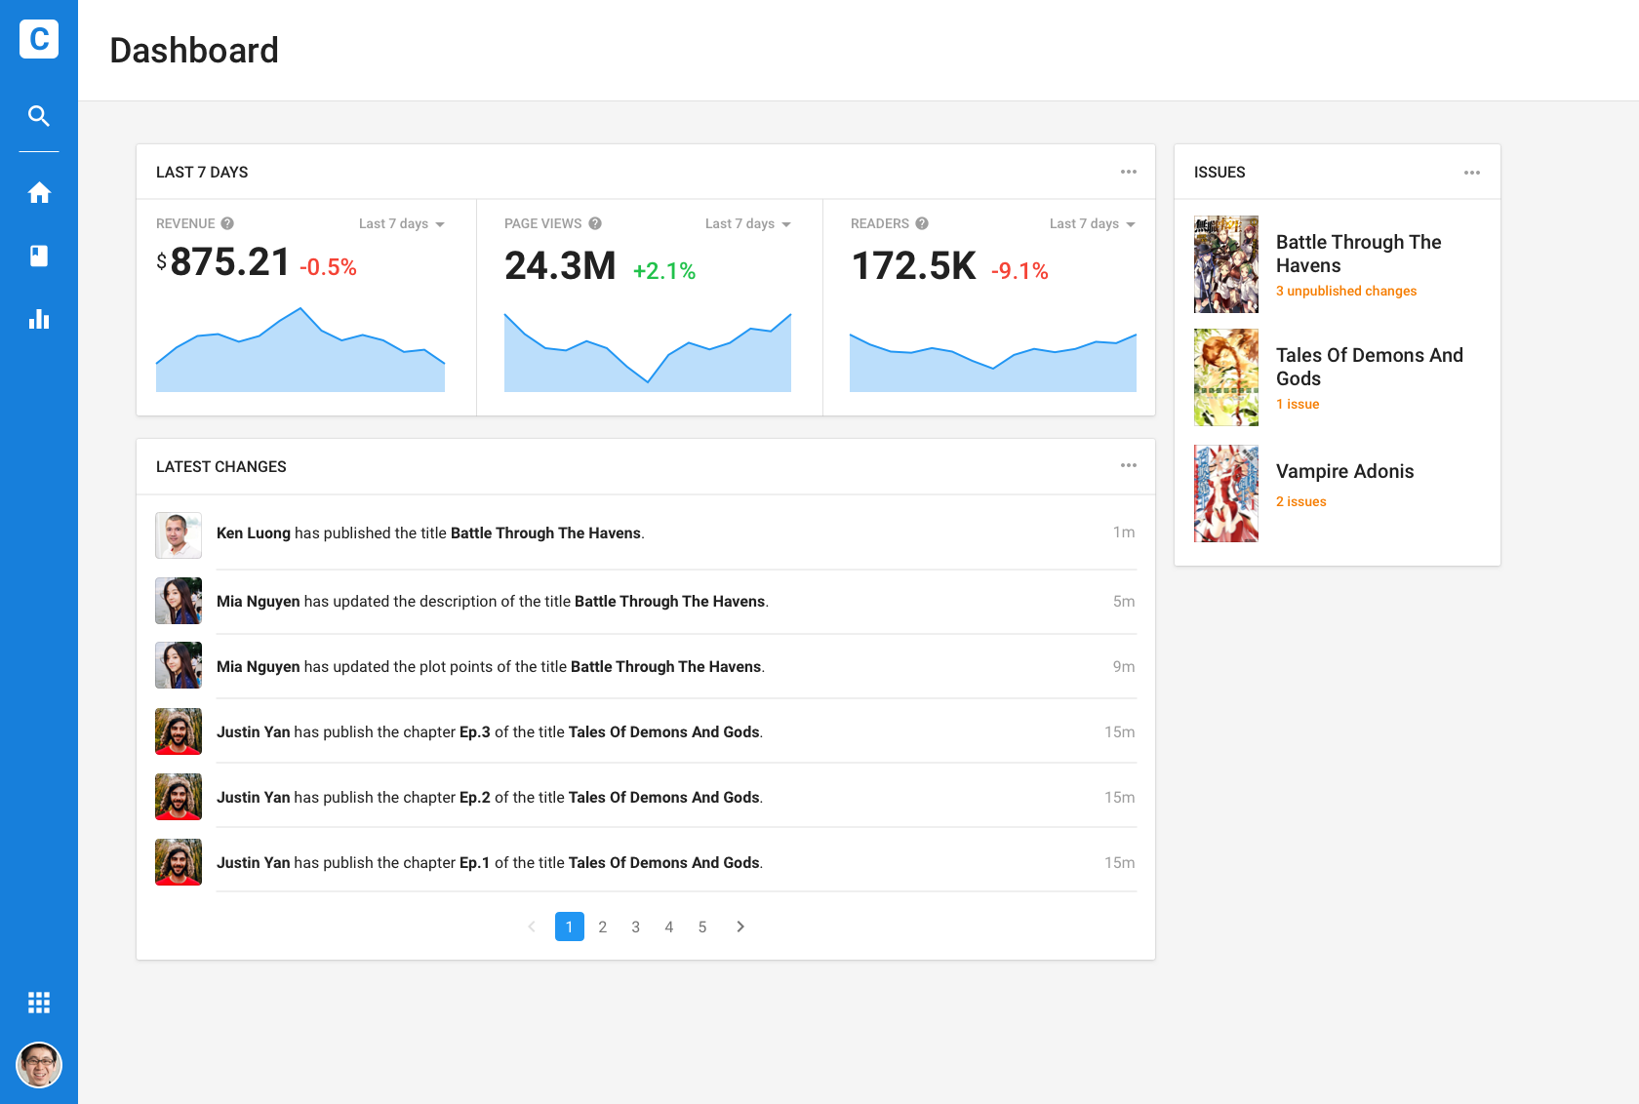This screenshot has width=1639, height=1104.
Task: Open the Vampire Adonis issue title
Action: tap(1344, 471)
